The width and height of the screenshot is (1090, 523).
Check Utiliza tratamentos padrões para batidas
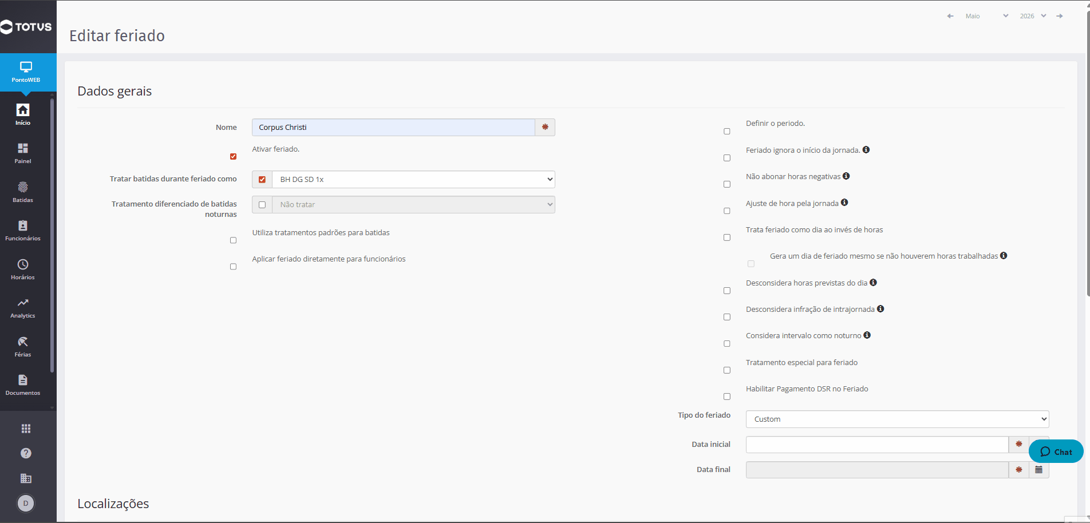pyautogui.click(x=233, y=240)
